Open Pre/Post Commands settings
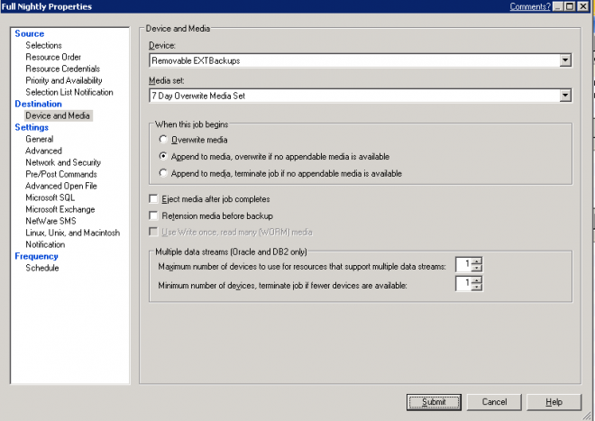Viewport: 595px width, 421px height. 61,174
